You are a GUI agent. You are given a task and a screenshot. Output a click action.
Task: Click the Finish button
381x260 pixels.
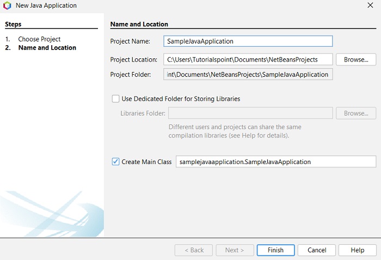pyautogui.click(x=276, y=250)
